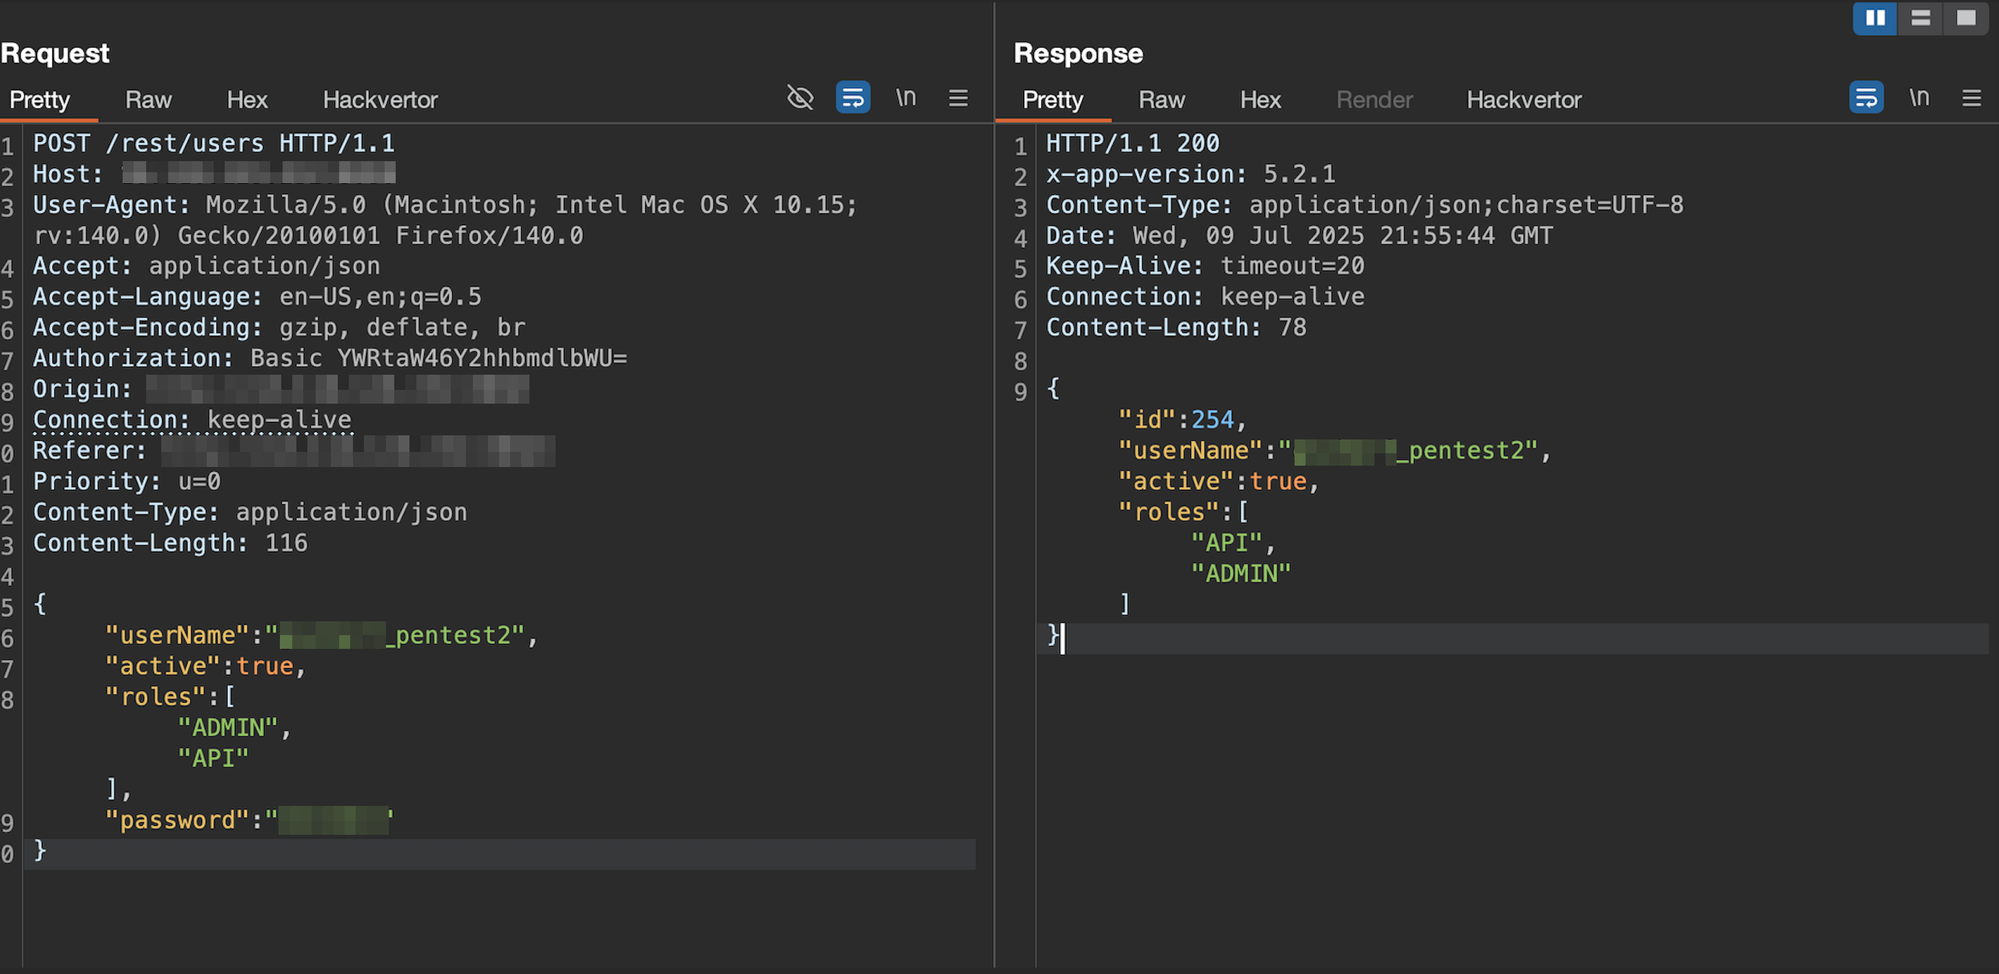This screenshot has height=974, width=1999.
Task: Show non-printable characters in Response panel
Action: [x=1918, y=98]
